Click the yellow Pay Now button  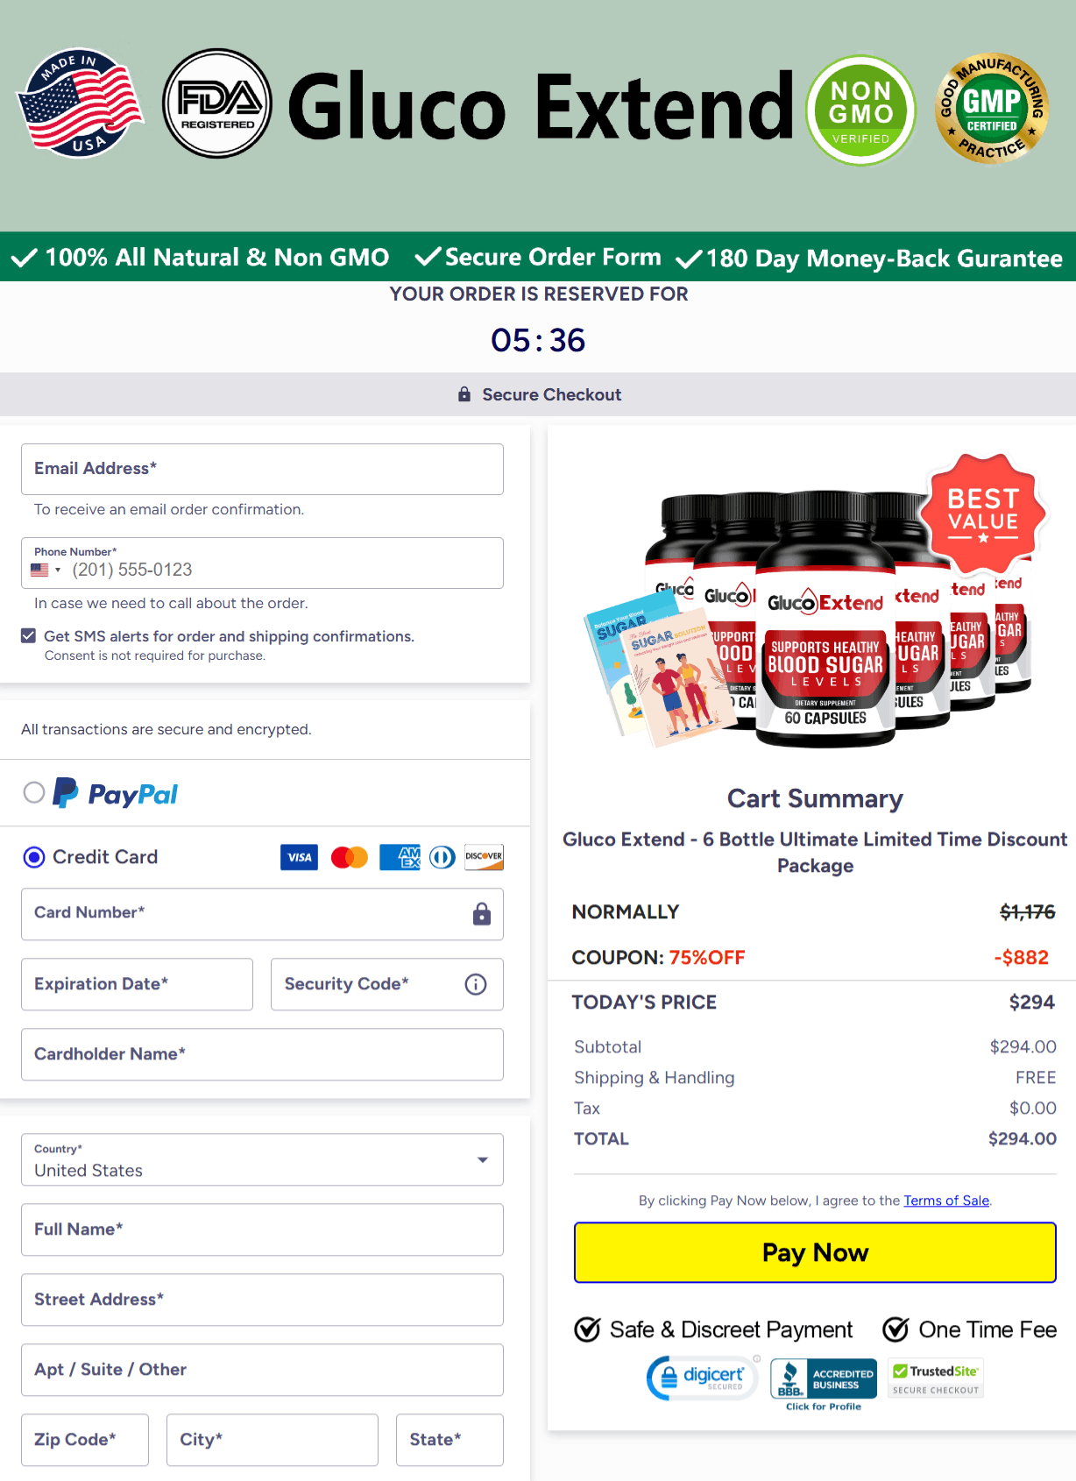[x=815, y=1252]
